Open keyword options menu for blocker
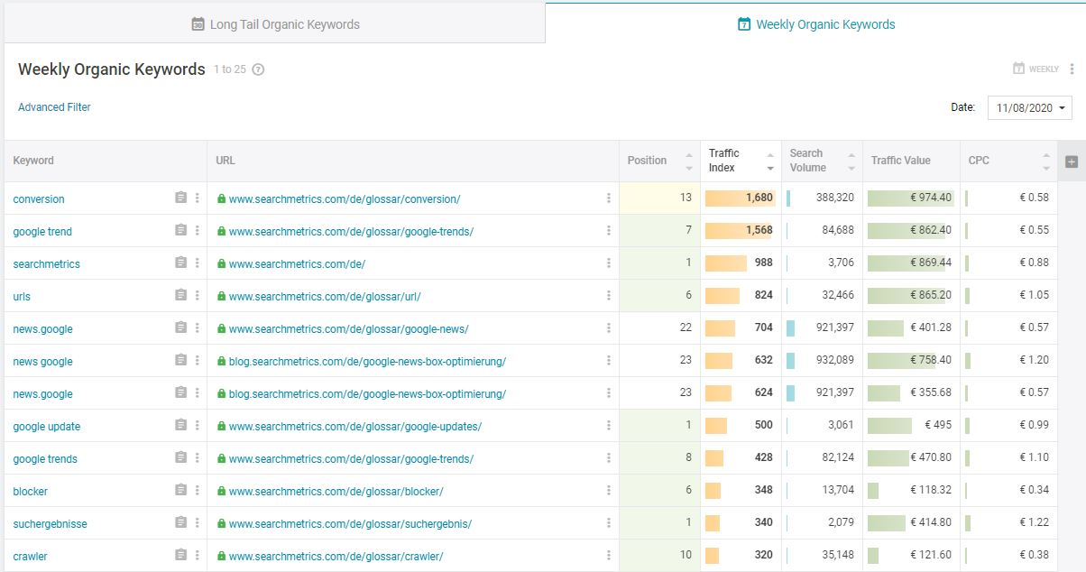Image resolution: width=1086 pixels, height=572 pixels. coord(198,491)
